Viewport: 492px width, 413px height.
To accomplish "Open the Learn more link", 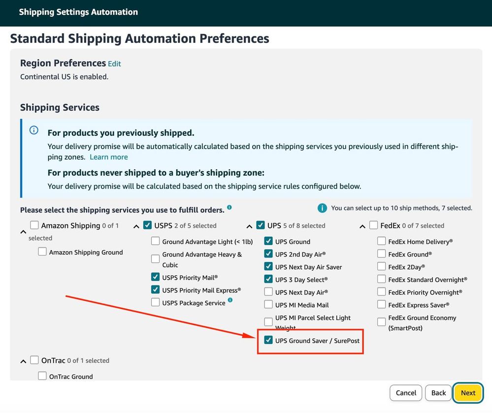I will 109,157.
